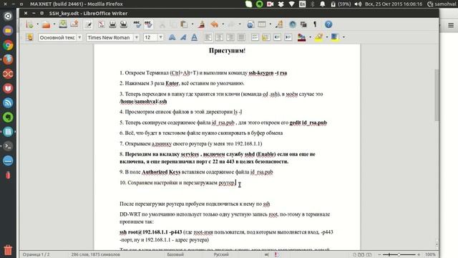The height and width of the screenshot is (258, 458).
Task: Click the Open file folder icon
Action: pos(46,24)
